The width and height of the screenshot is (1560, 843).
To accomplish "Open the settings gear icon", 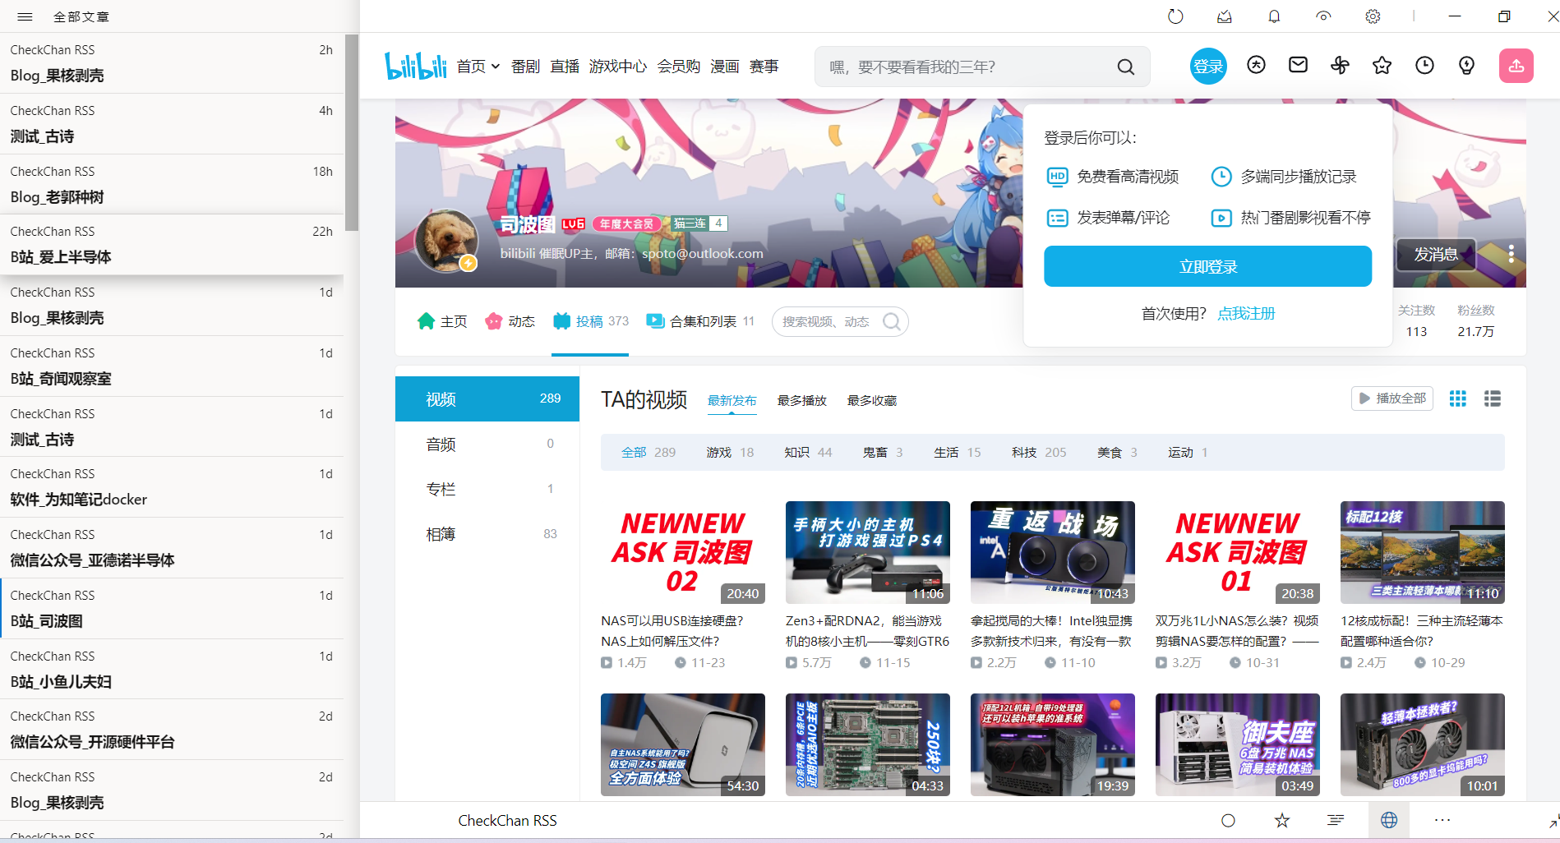I will pos(1373,16).
